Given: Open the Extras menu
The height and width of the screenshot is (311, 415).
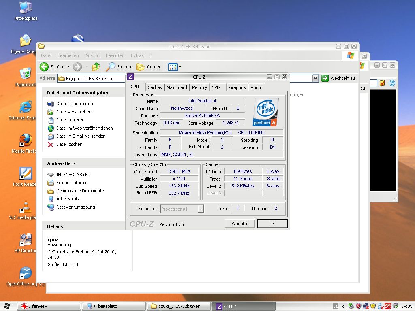Looking at the screenshot, I should click(137, 55).
